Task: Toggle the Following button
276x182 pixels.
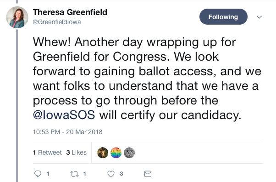Action: point(223,17)
